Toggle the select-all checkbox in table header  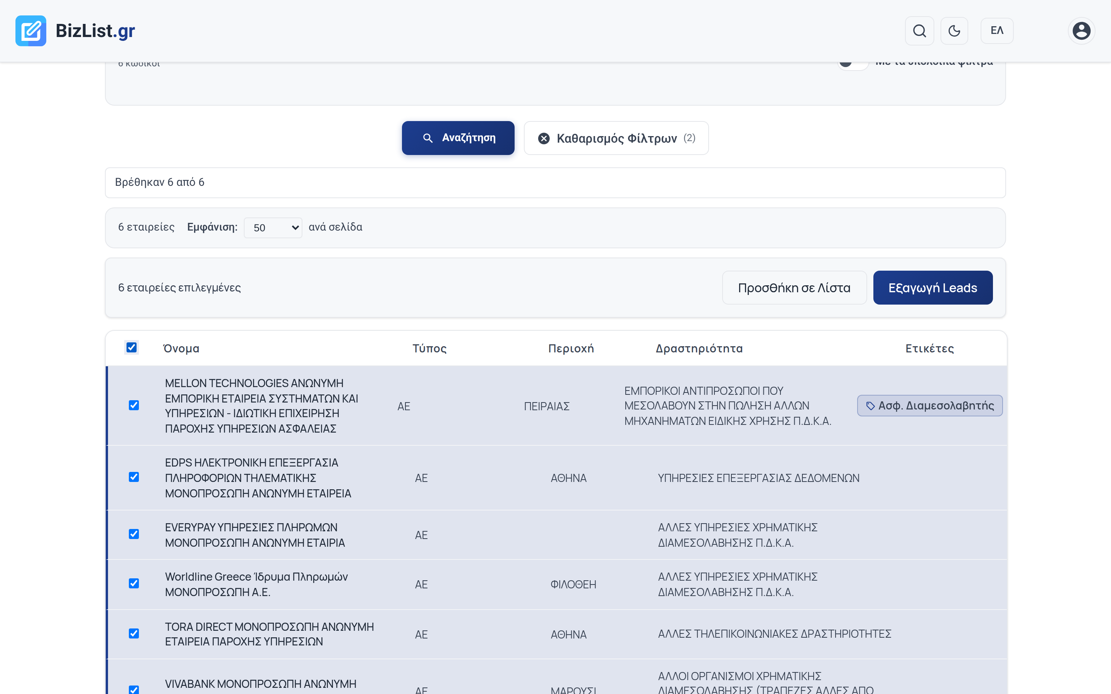[132, 347]
